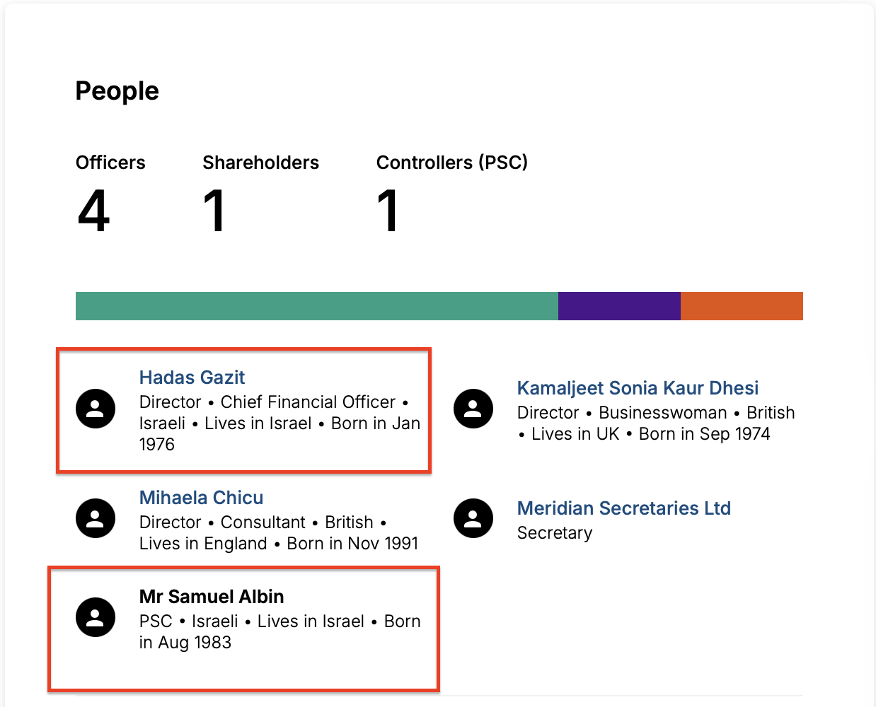The height and width of the screenshot is (707, 876).
Task: Click the number 4 under Officers
Action: tap(94, 211)
